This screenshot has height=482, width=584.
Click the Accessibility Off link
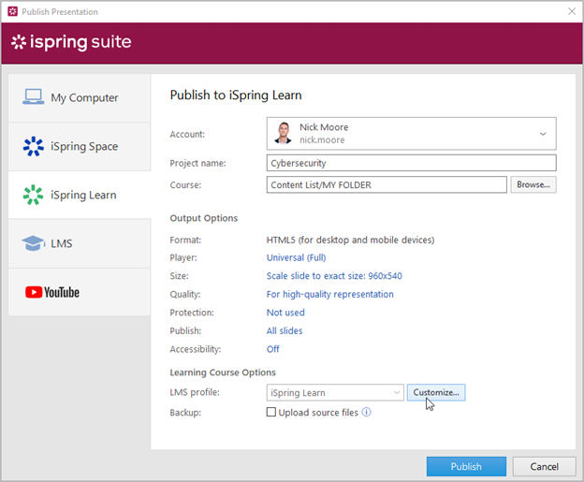tap(272, 349)
